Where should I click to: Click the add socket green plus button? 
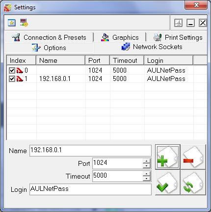coord(167,157)
